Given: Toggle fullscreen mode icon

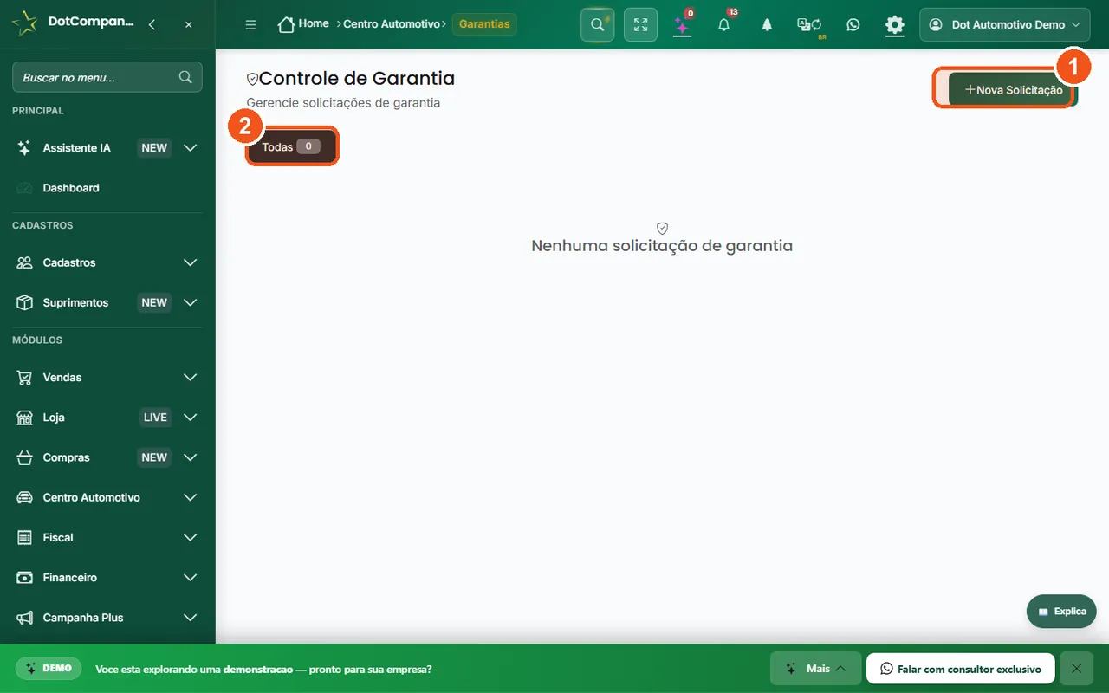Looking at the screenshot, I should tap(640, 24).
